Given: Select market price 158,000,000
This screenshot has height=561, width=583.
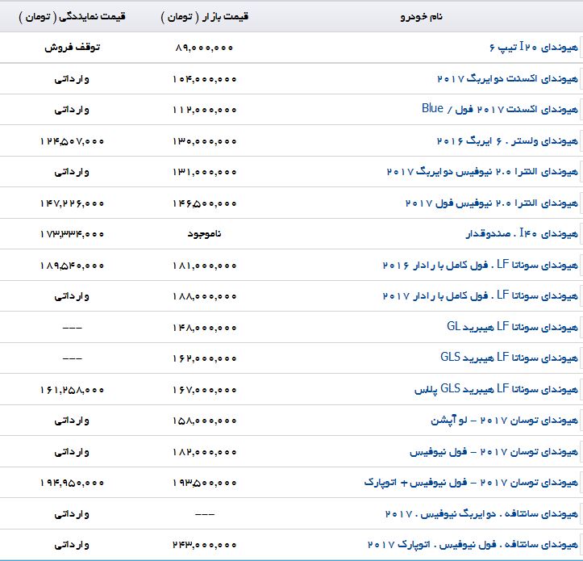Looking at the screenshot, I should (205, 421).
